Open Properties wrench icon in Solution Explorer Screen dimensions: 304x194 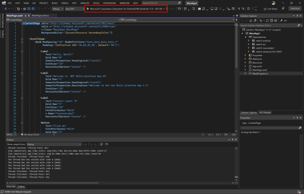281,21
